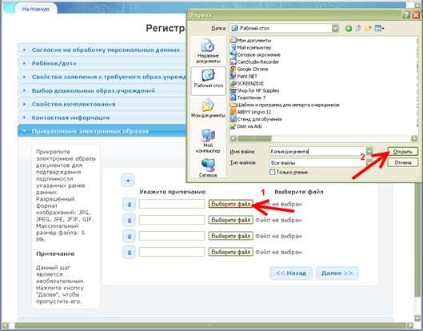Select Рабочий стол in places bar
This screenshot has width=423, height=331.
(208, 81)
